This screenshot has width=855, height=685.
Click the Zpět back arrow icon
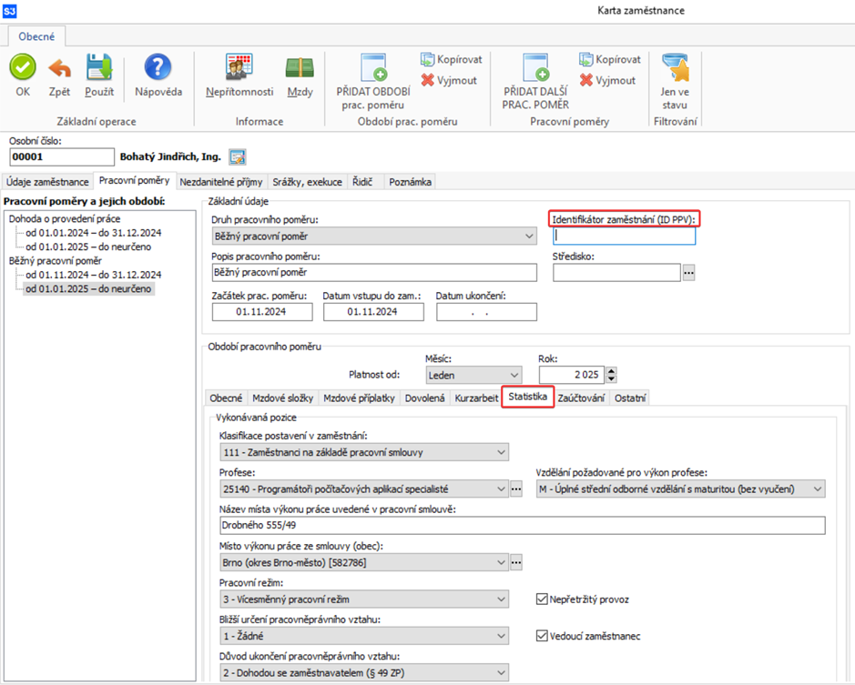point(59,68)
